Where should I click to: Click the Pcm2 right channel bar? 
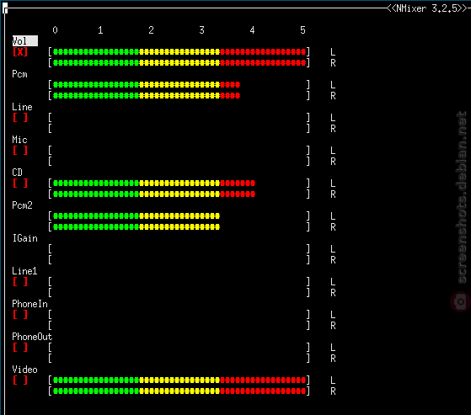tap(179, 226)
